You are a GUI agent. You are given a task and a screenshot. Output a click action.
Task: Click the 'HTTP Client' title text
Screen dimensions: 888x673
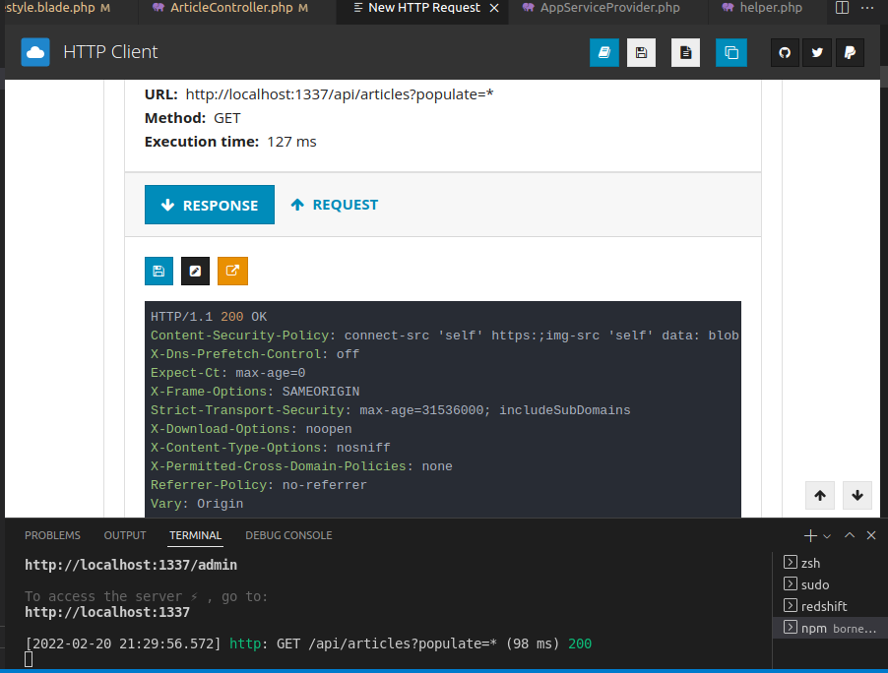pos(110,52)
